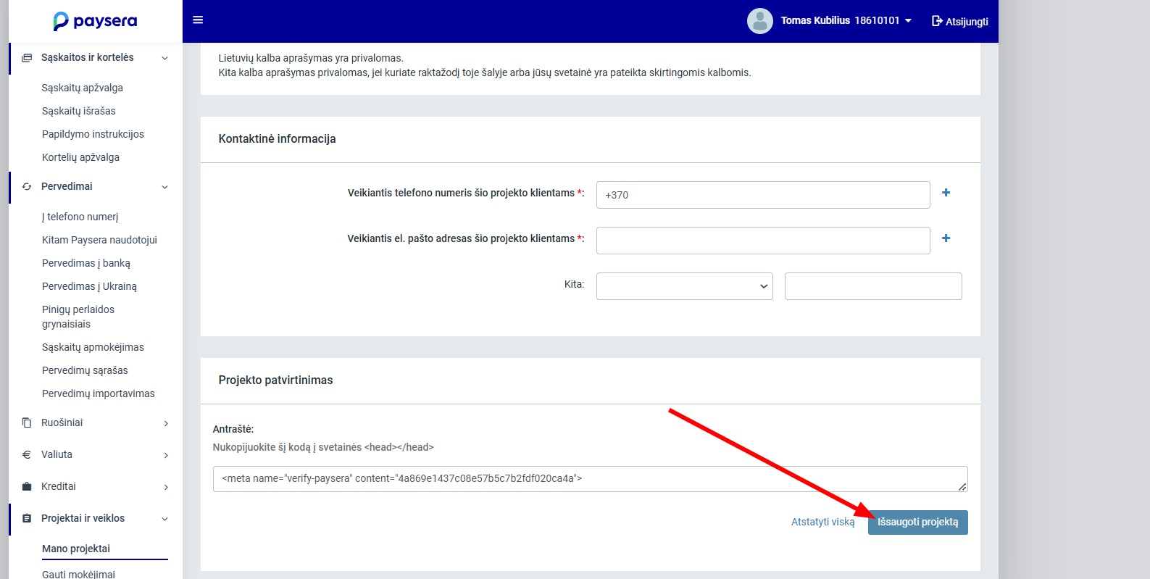
Task: Select Kitam Paysera naudotojui transfer
Action: [99, 240]
